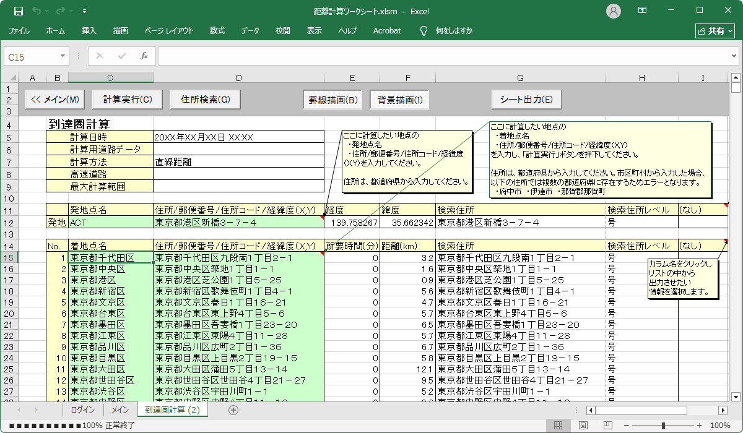Image resolution: width=743 pixels, height=433 pixels.
Task: Click the 東京都港区芝公園1丁目5-25 address in column D
Action: [x=238, y=280]
